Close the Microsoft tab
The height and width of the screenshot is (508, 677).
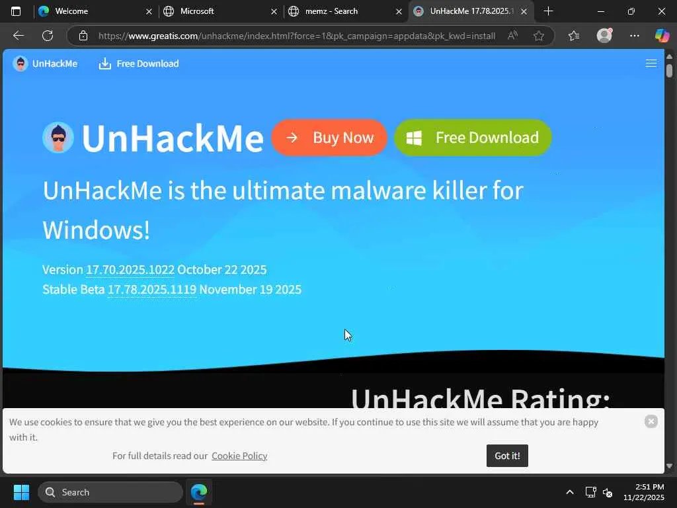[x=274, y=12]
